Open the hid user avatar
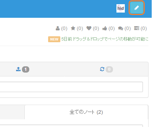The height and width of the screenshot is (127, 152). [x=121, y=8]
